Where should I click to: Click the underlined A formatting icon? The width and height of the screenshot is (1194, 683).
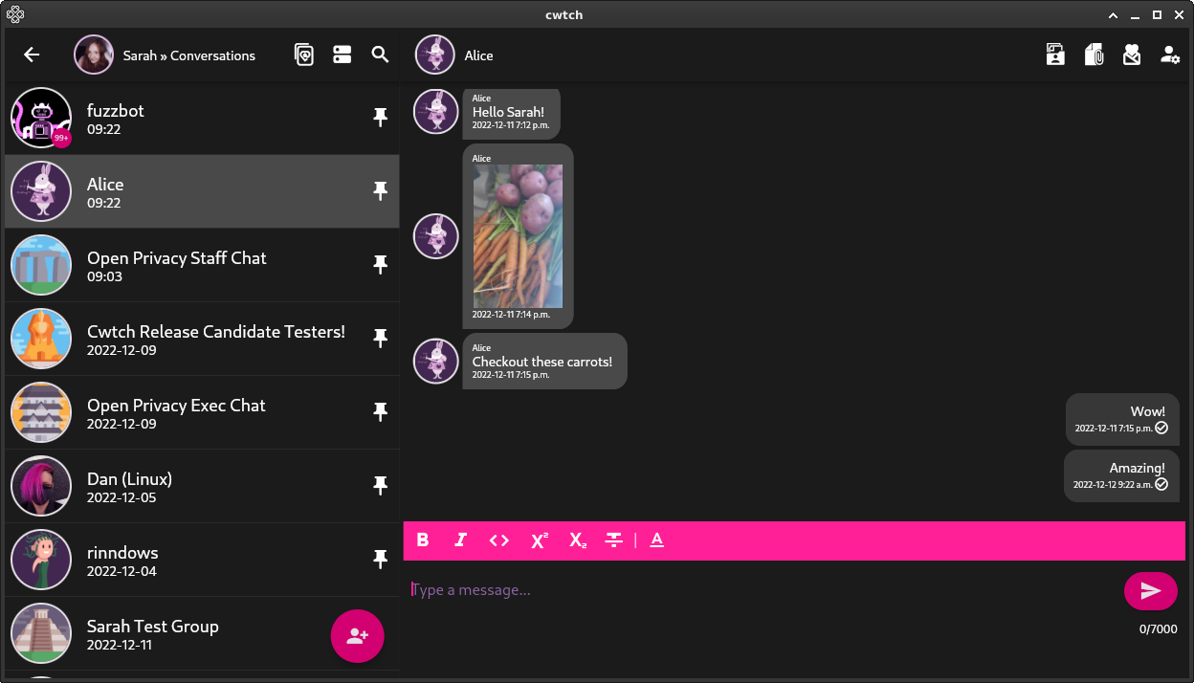pyautogui.click(x=657, y=540)
